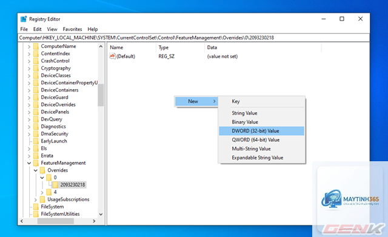Click the DeviceGuard folder icon
This screenshot has width=388, height=237.
[x=36, y=98]
